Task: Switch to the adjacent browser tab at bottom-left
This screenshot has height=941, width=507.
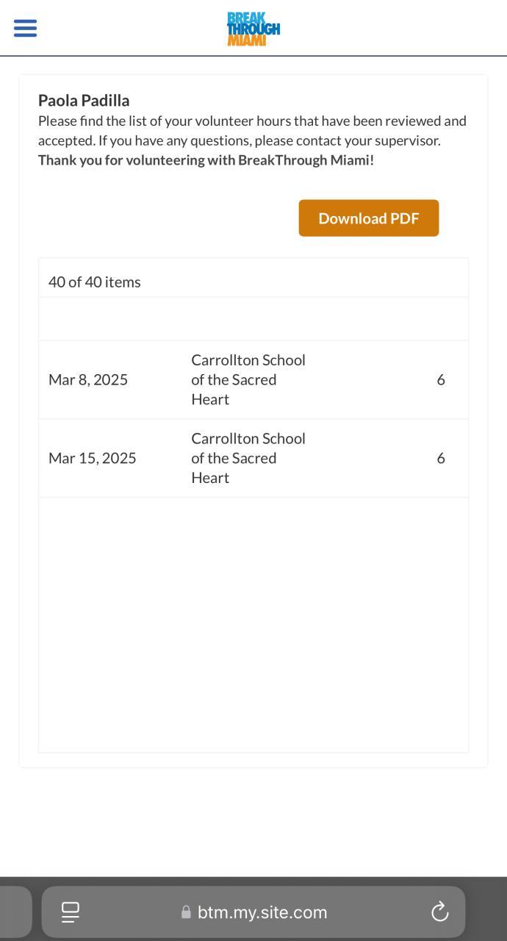Action: pyautogui.click(x=15, y=912)
